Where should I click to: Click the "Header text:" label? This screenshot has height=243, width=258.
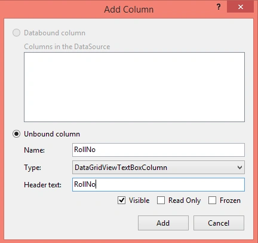tap(42, 185)
